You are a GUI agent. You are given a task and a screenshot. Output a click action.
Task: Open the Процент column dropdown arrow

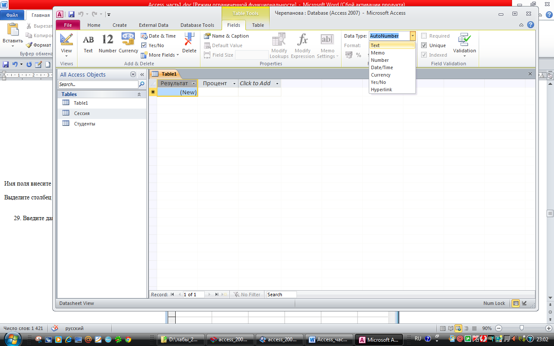coord(234,83)
